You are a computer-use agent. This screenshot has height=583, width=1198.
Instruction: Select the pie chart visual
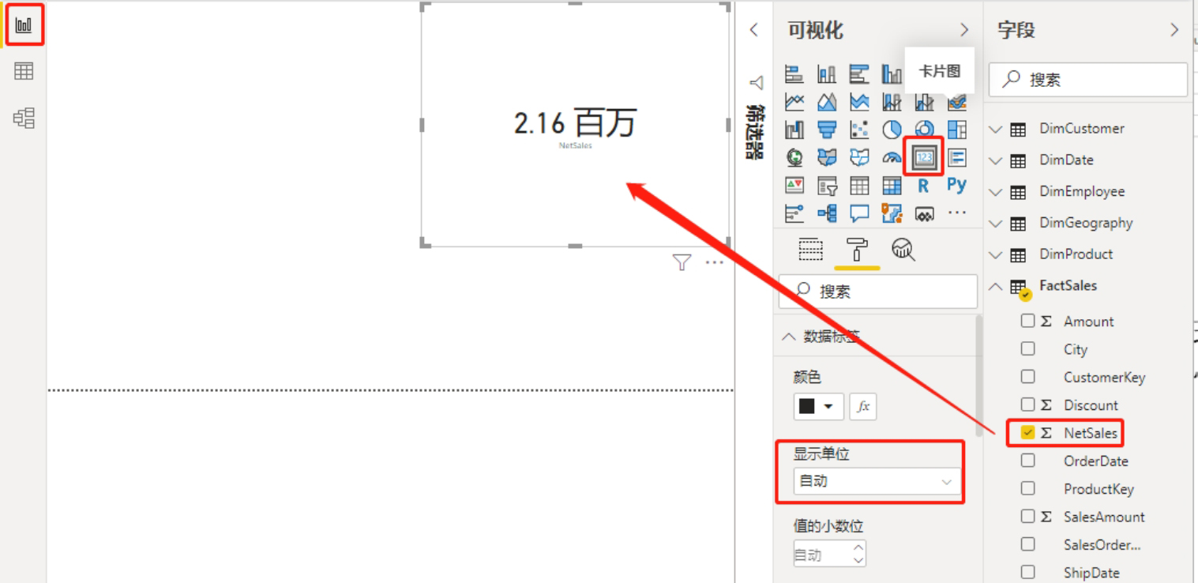coord(892,130)
